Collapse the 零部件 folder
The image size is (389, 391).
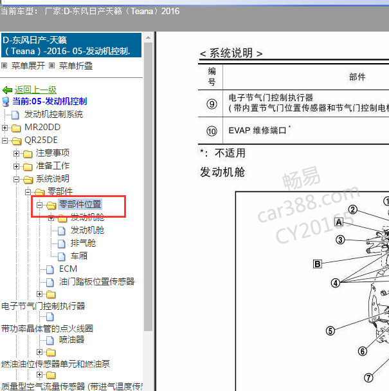click(x=28, y=192)
